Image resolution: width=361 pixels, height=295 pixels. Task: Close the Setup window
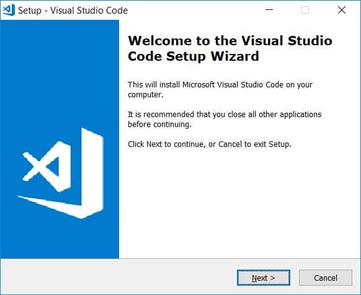coord(342,10)
